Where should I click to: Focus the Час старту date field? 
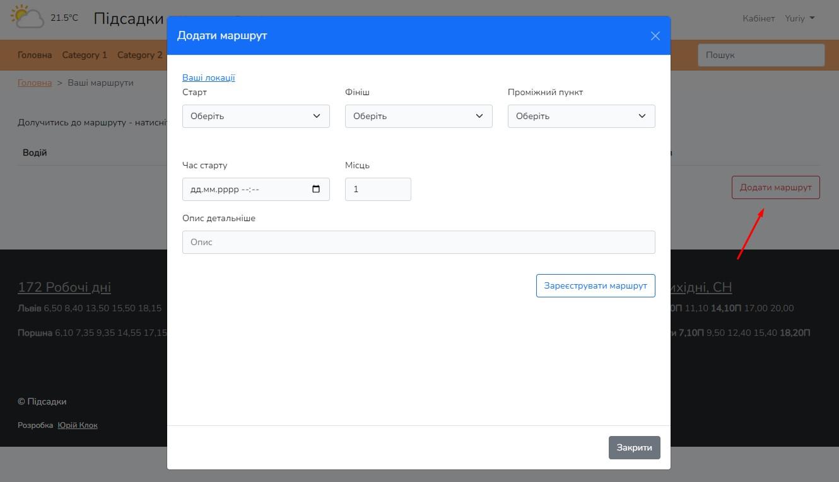[x=246, y=189]
